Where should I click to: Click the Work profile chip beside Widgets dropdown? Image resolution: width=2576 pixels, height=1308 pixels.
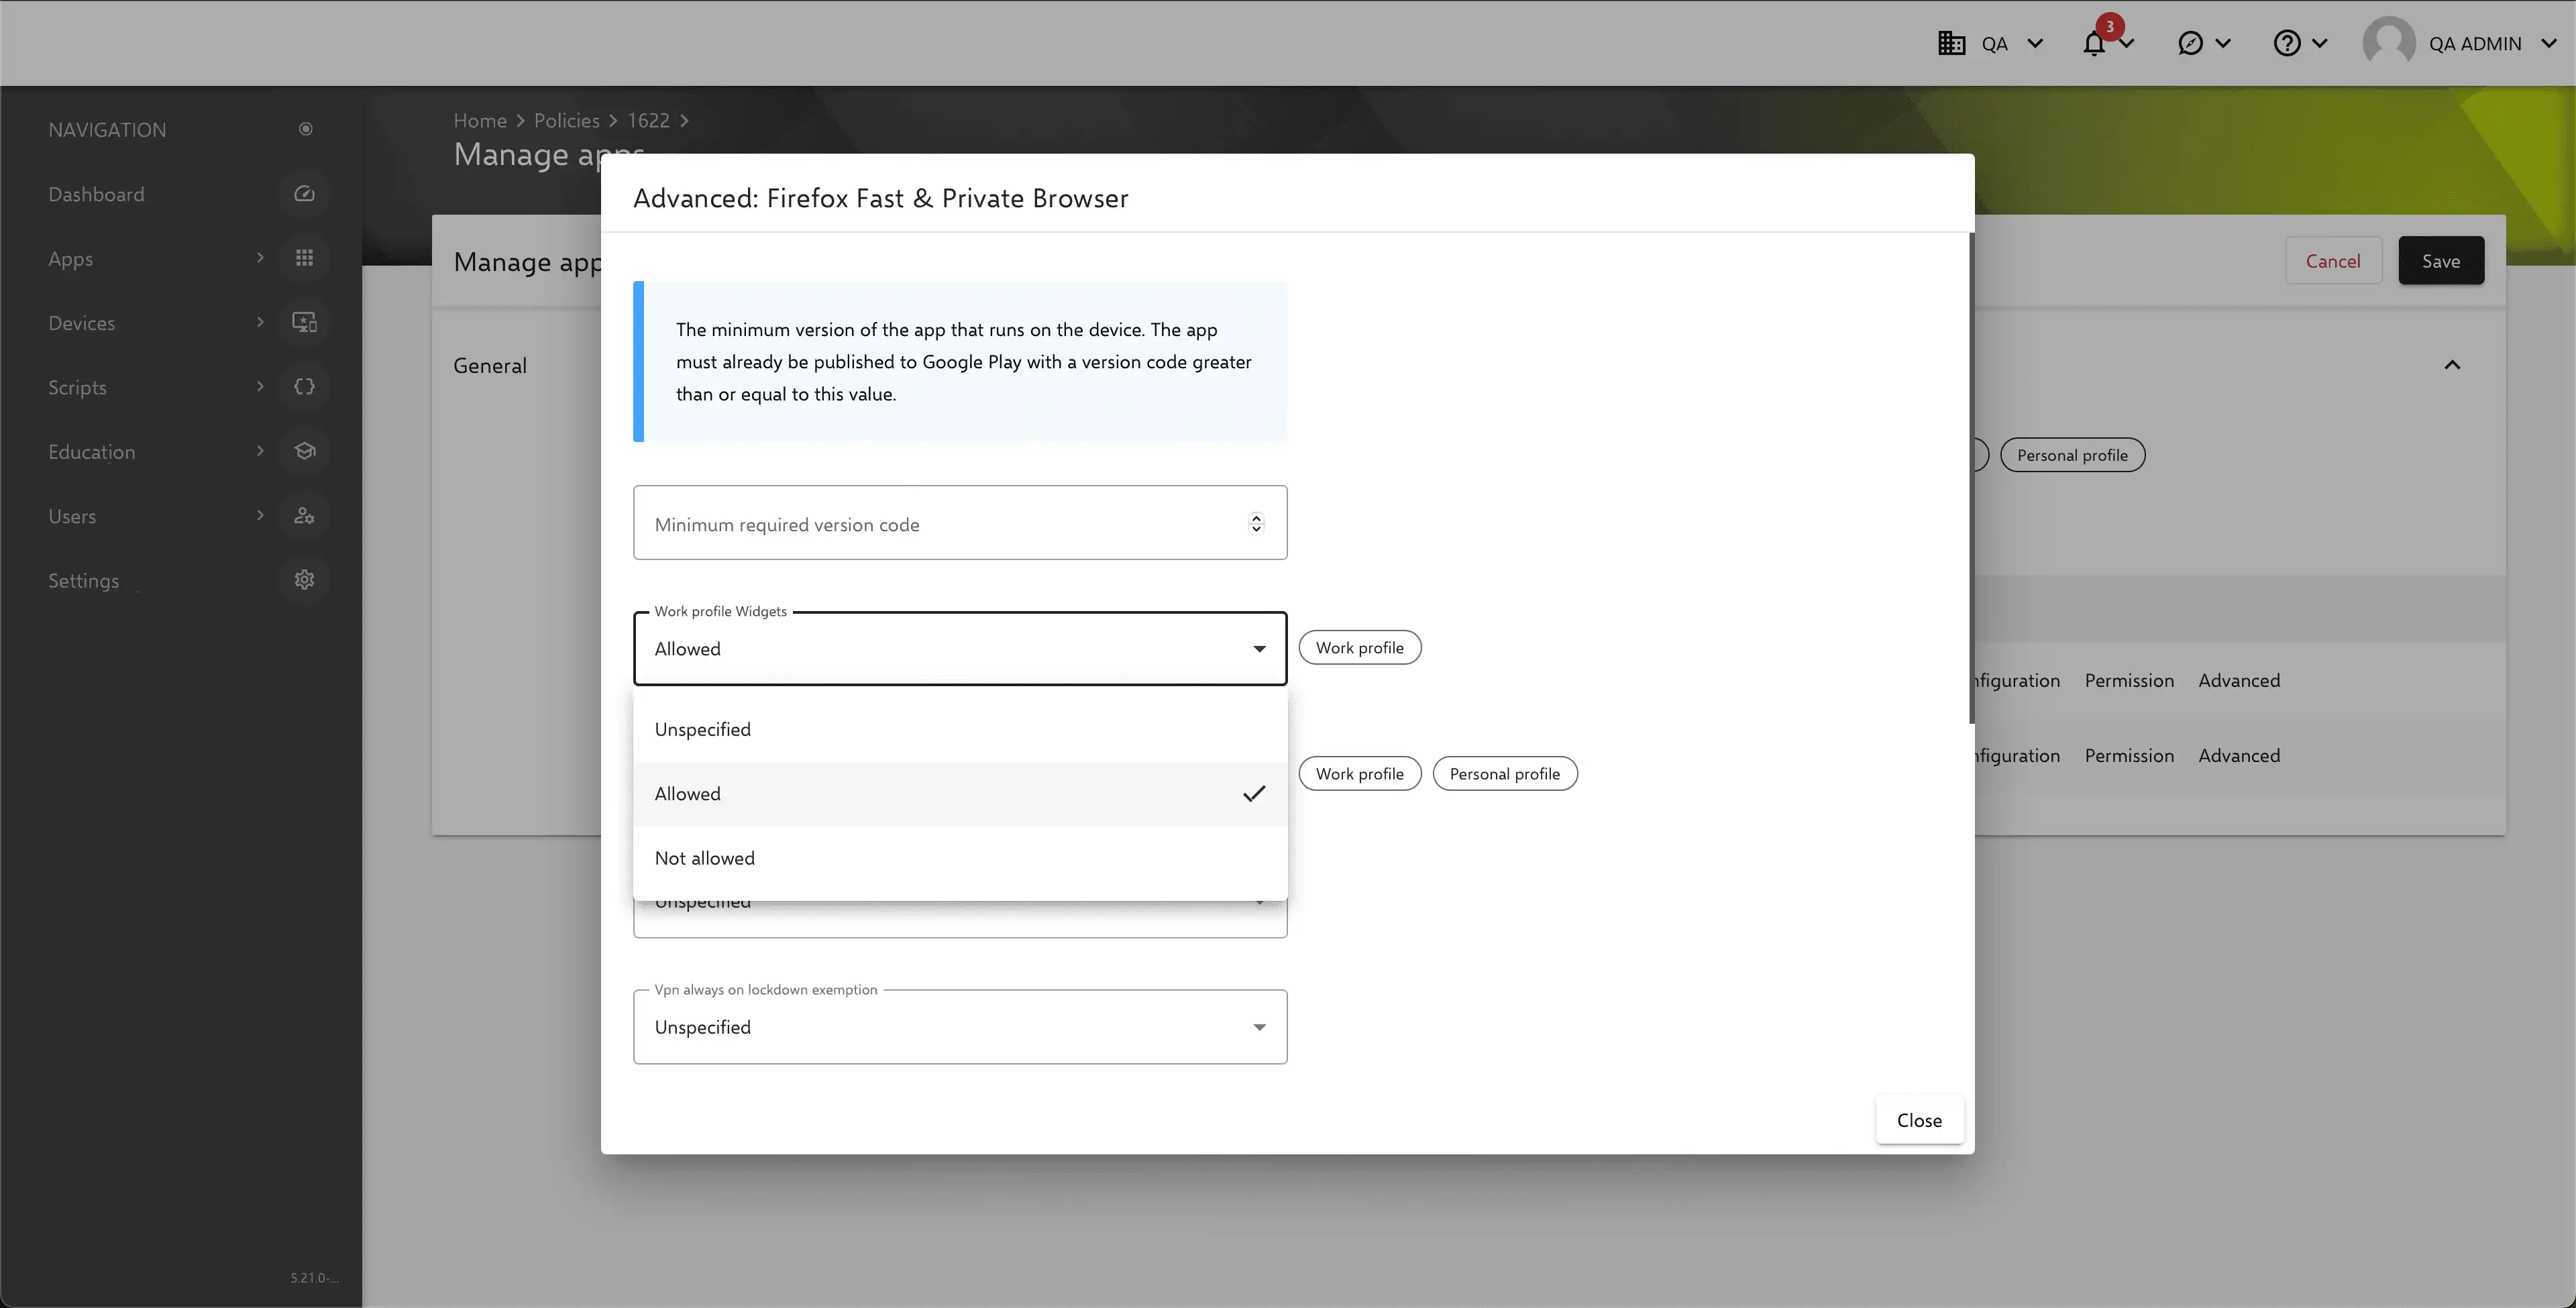tap(1360, 648)
